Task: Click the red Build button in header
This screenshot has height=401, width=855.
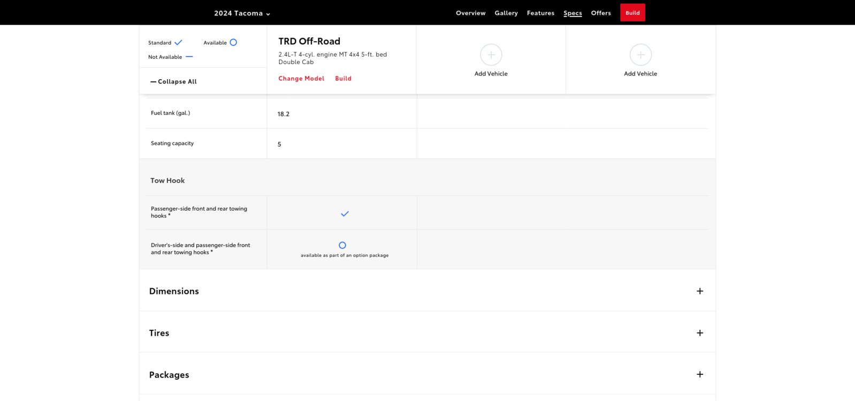Action: [632, 13]
